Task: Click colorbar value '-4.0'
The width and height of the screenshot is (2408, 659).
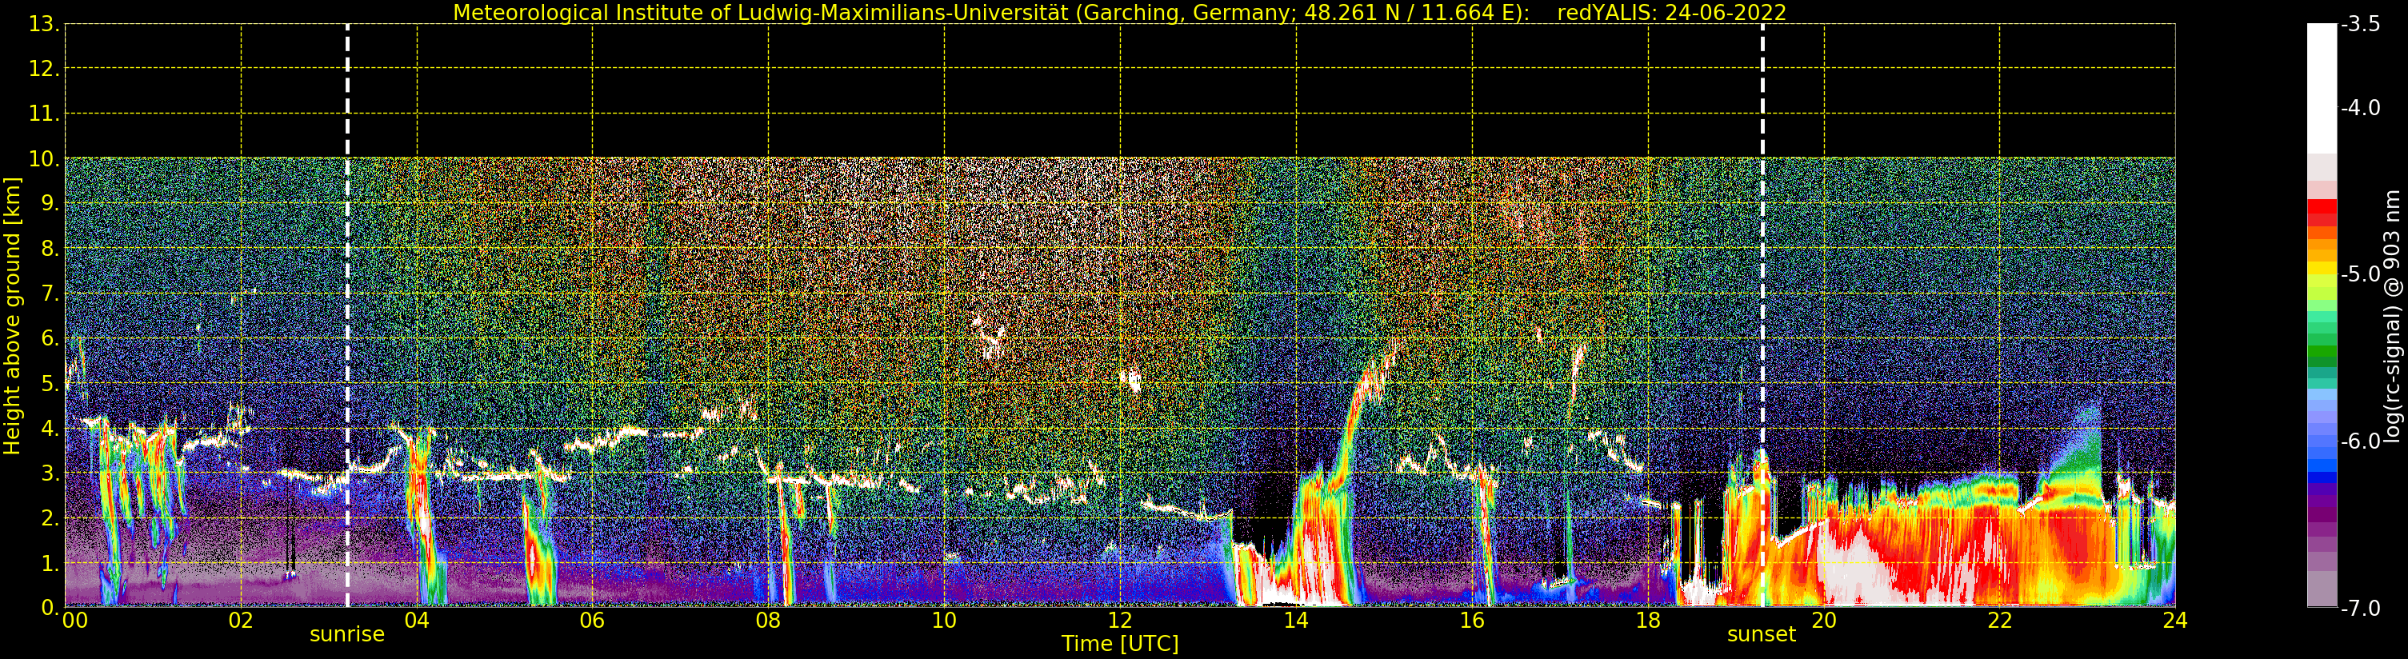Action: click(2360, 107)
